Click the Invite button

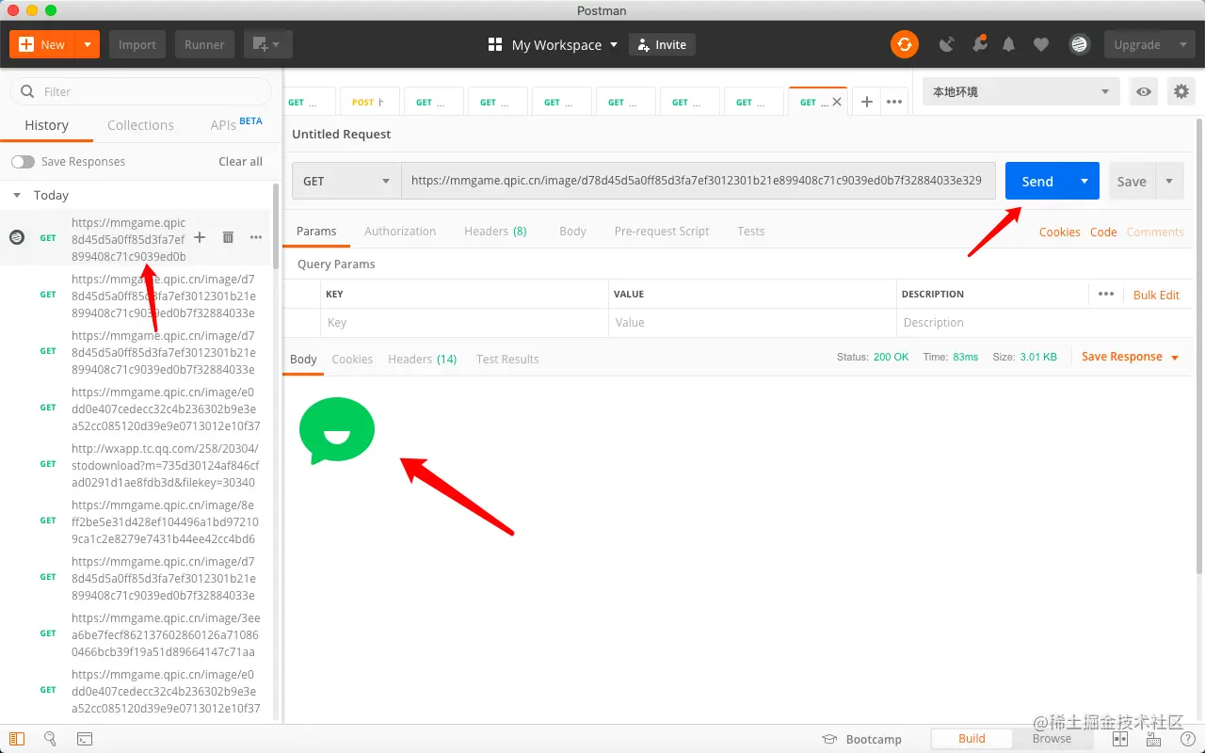click(662, 44)
